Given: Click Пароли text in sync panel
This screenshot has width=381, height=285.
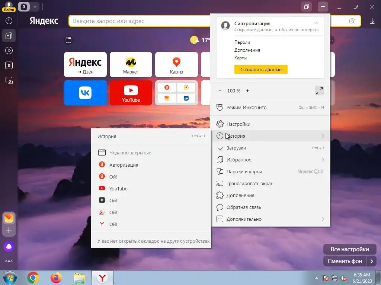Looking at the screenshot, I should point(242,42).
